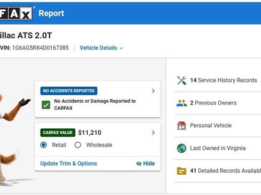Viewport: 261px width, 195px height.
Task: Click the $11,210 value amount
Action: coord(90,133)
